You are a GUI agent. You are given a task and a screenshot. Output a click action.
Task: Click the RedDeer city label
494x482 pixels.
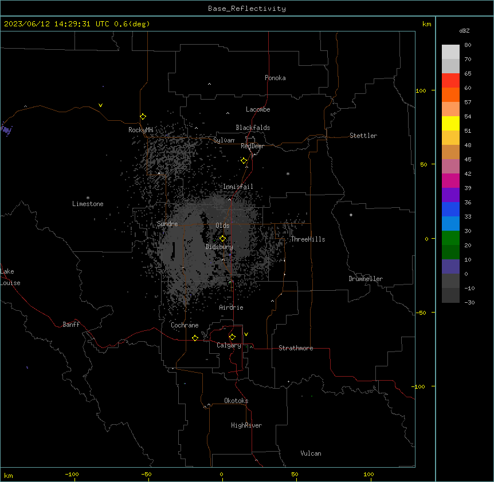click(252, 146)
